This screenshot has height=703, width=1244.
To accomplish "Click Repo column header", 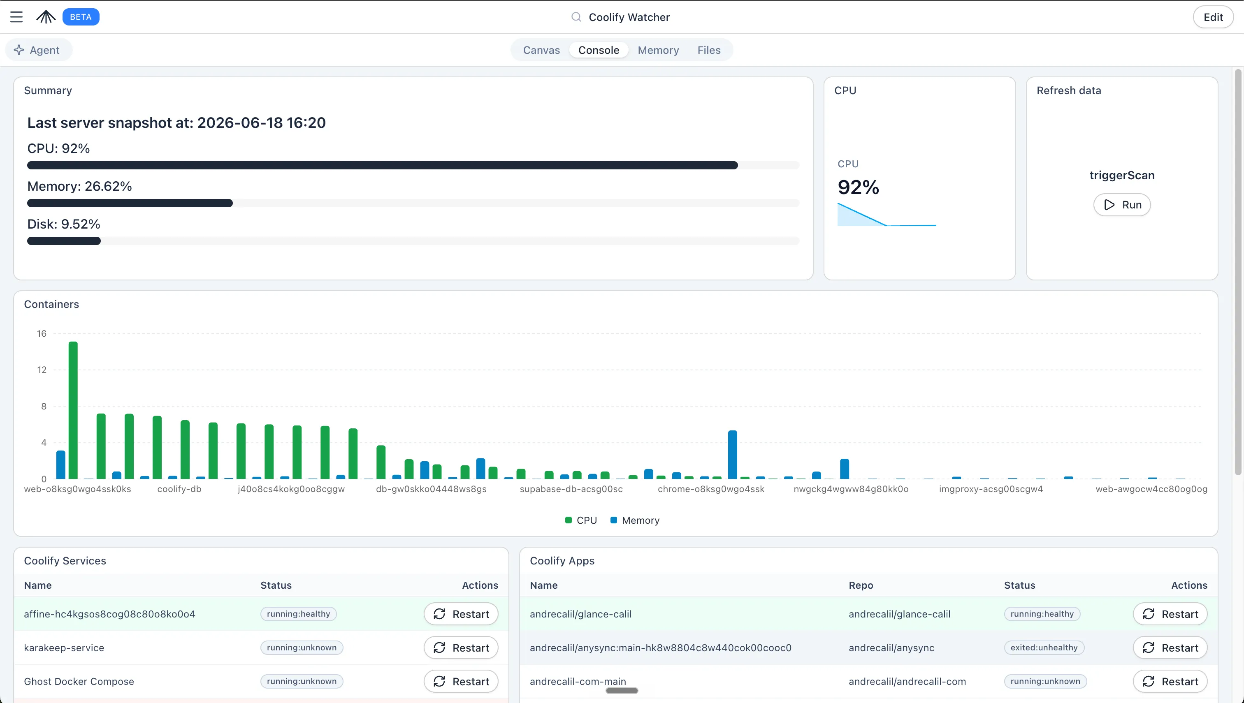I will pyautogui.click(x=861, y=585).
